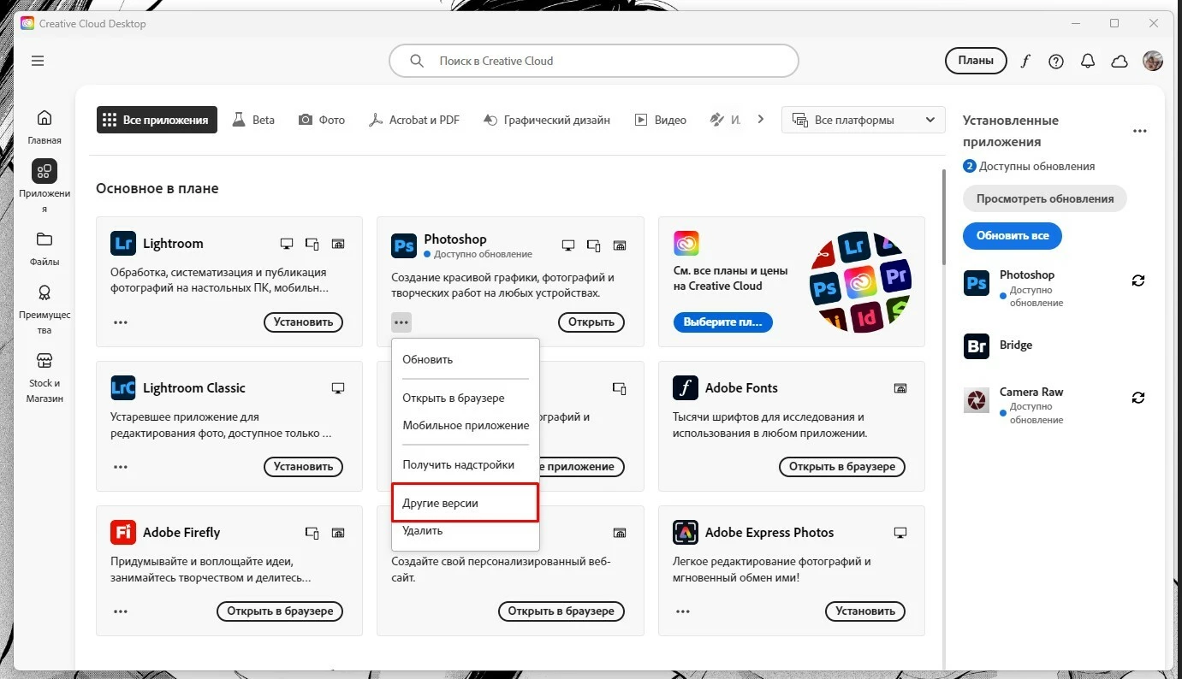Install Adobe Express Photos
The height and width of the screenshot is (679, 1182).
click(x=865, y=611)
